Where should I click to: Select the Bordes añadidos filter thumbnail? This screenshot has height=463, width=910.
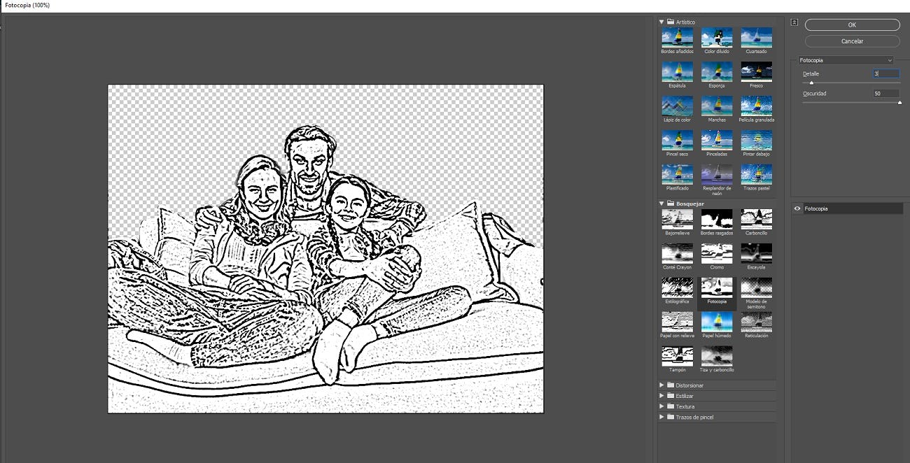[x=677, y=38]
